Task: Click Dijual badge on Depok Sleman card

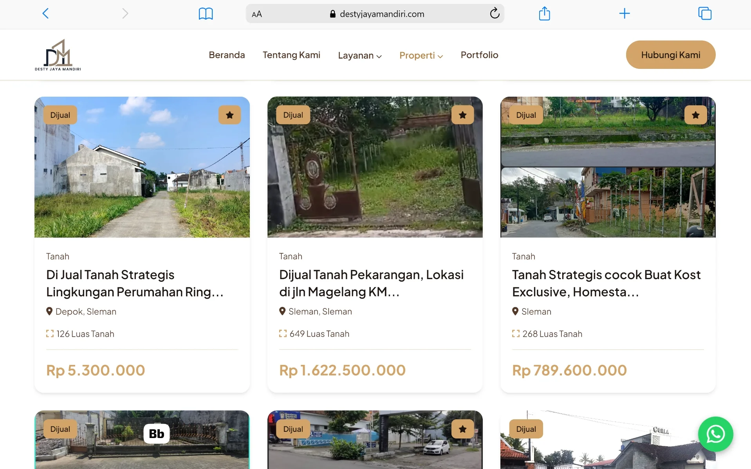Action: (60, 115)
